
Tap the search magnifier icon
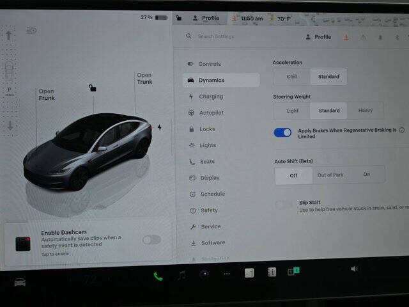[x=189, y=36]
